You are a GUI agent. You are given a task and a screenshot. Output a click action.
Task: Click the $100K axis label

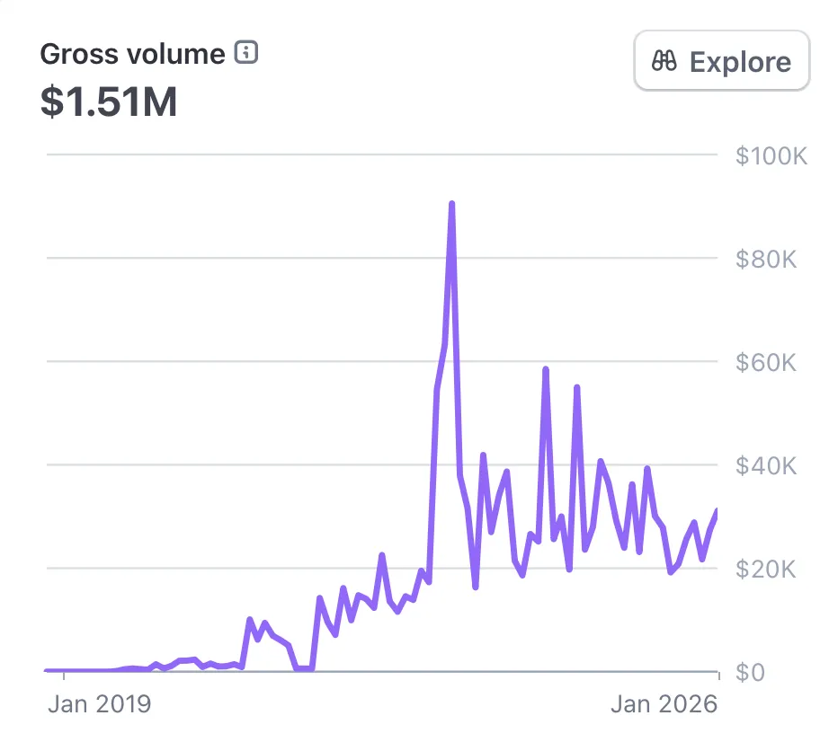pyautogui.click(x=771, y=155)
